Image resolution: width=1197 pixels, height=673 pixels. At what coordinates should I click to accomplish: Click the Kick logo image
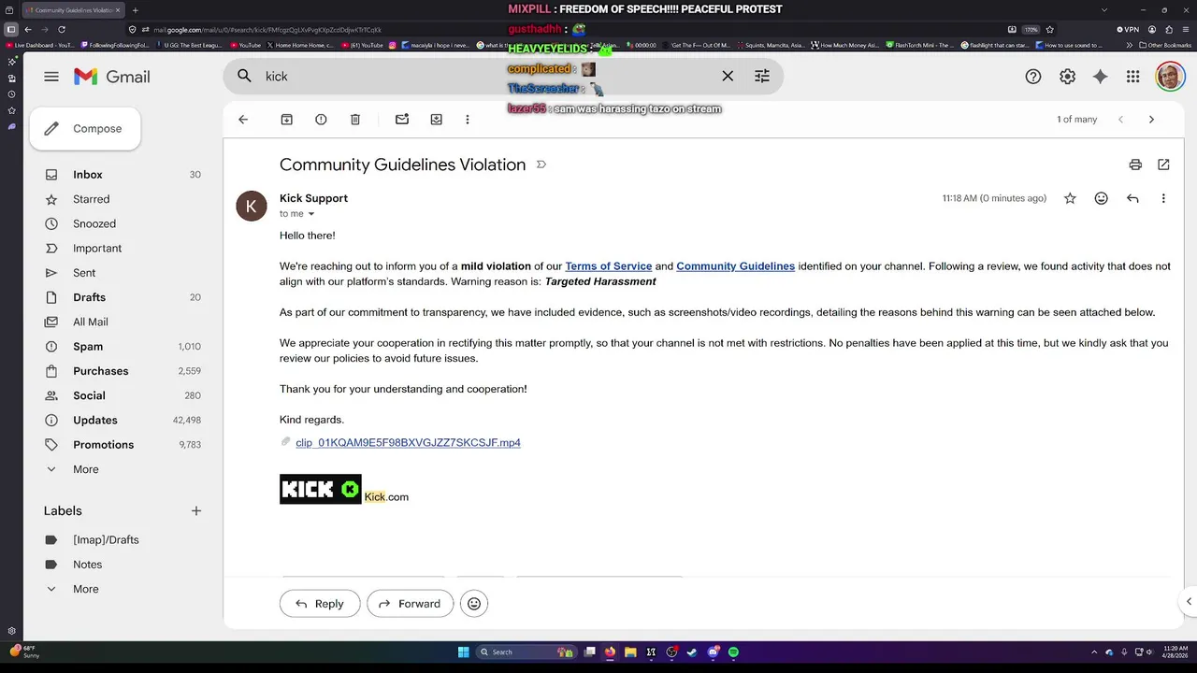[320, 489]
